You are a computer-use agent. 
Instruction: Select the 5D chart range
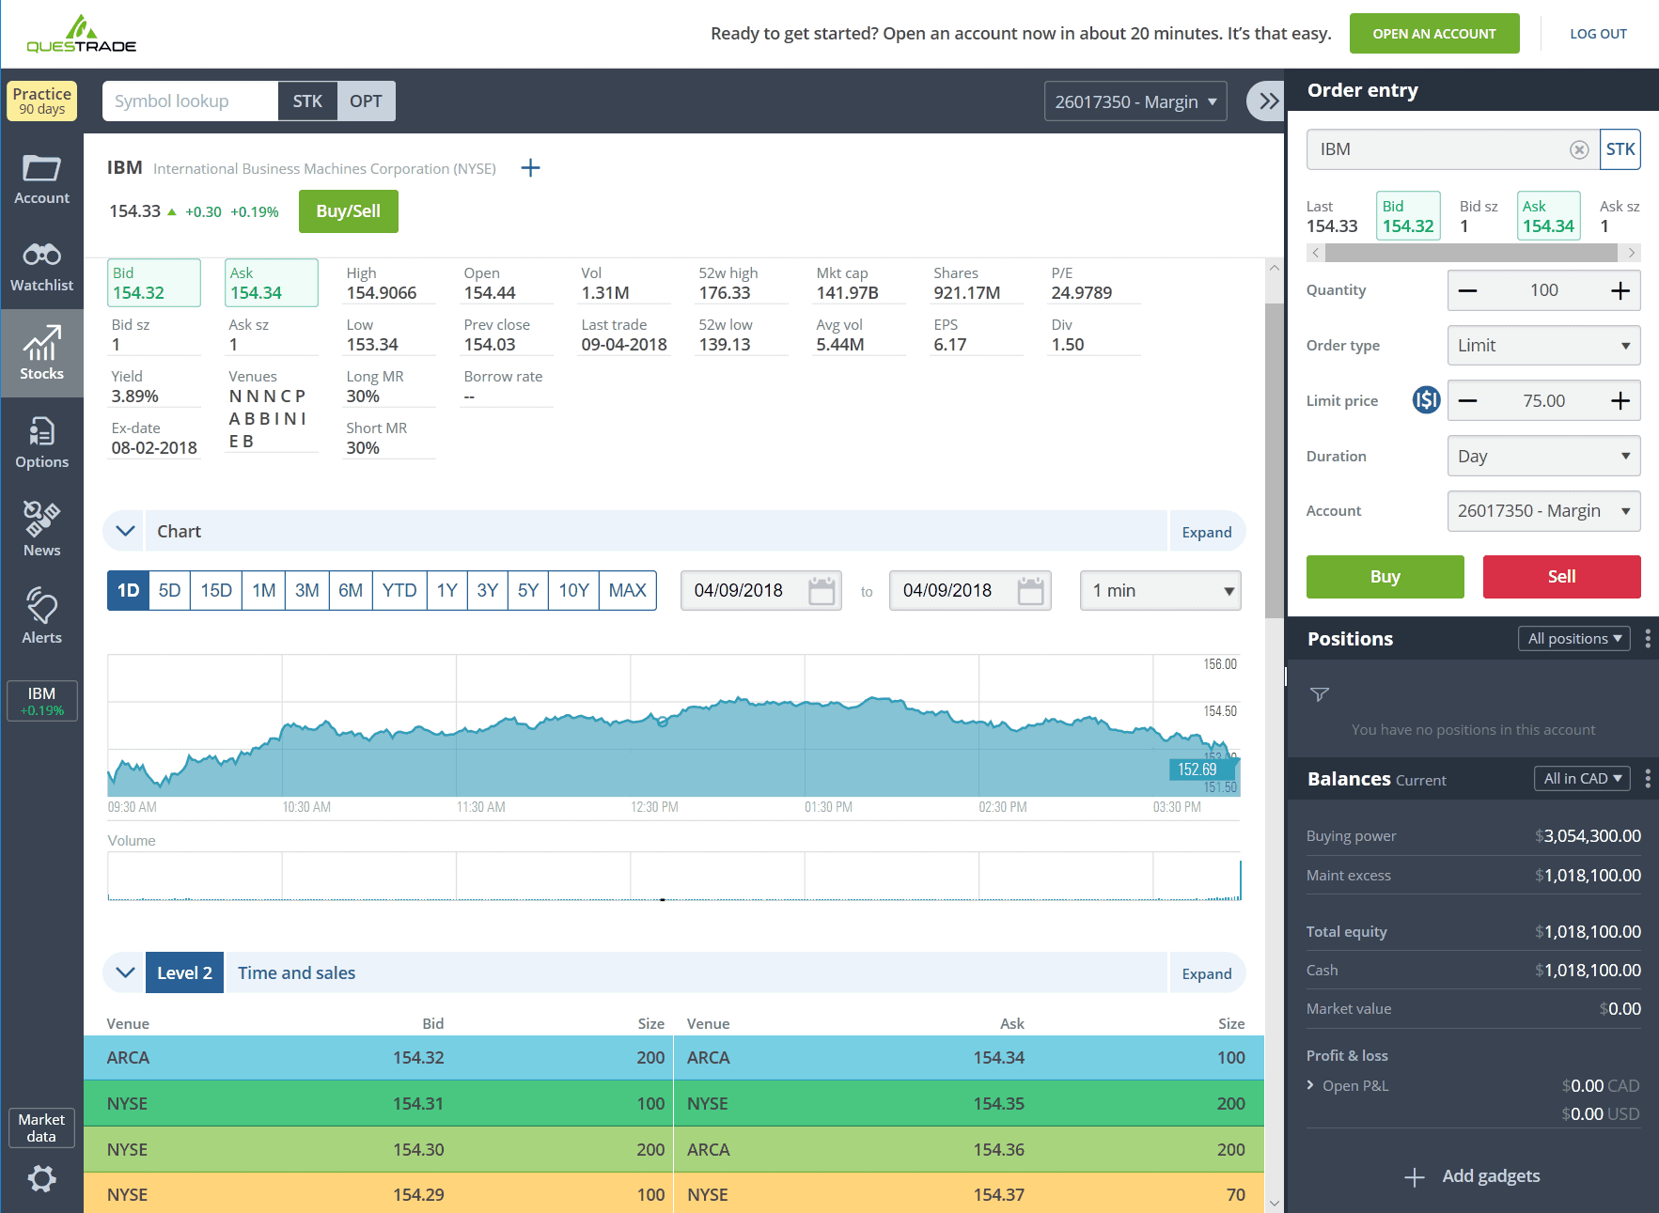[169, 590]
